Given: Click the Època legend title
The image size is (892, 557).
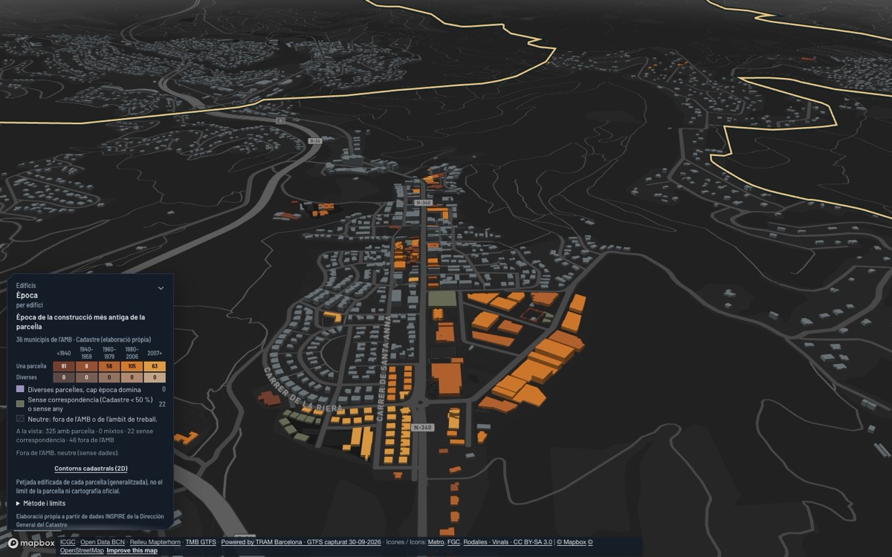Looking at the screenshot, I should click(x=27, y=295).
